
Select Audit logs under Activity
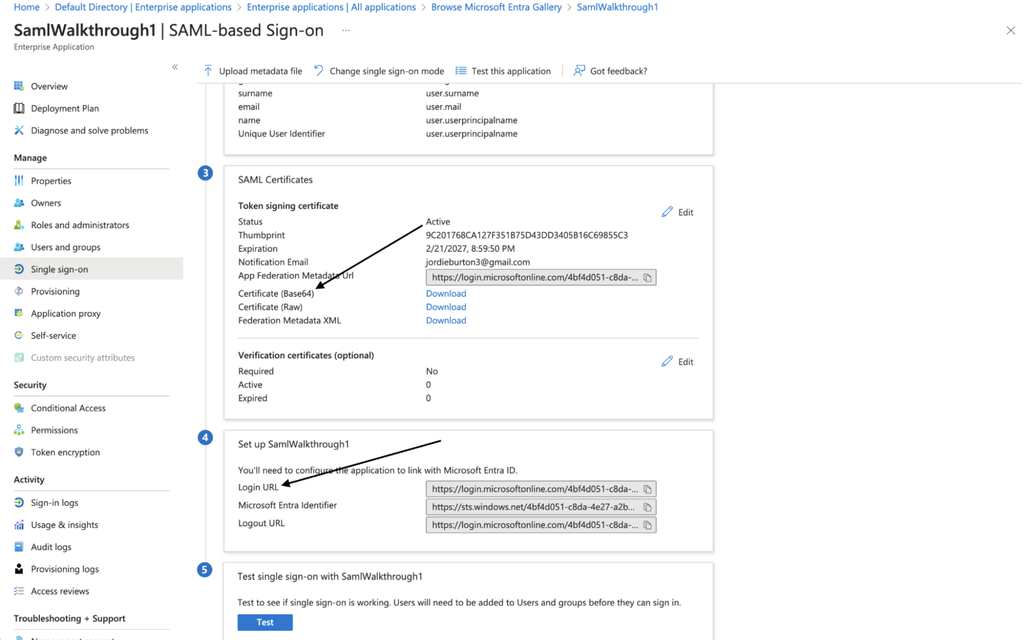51,547
